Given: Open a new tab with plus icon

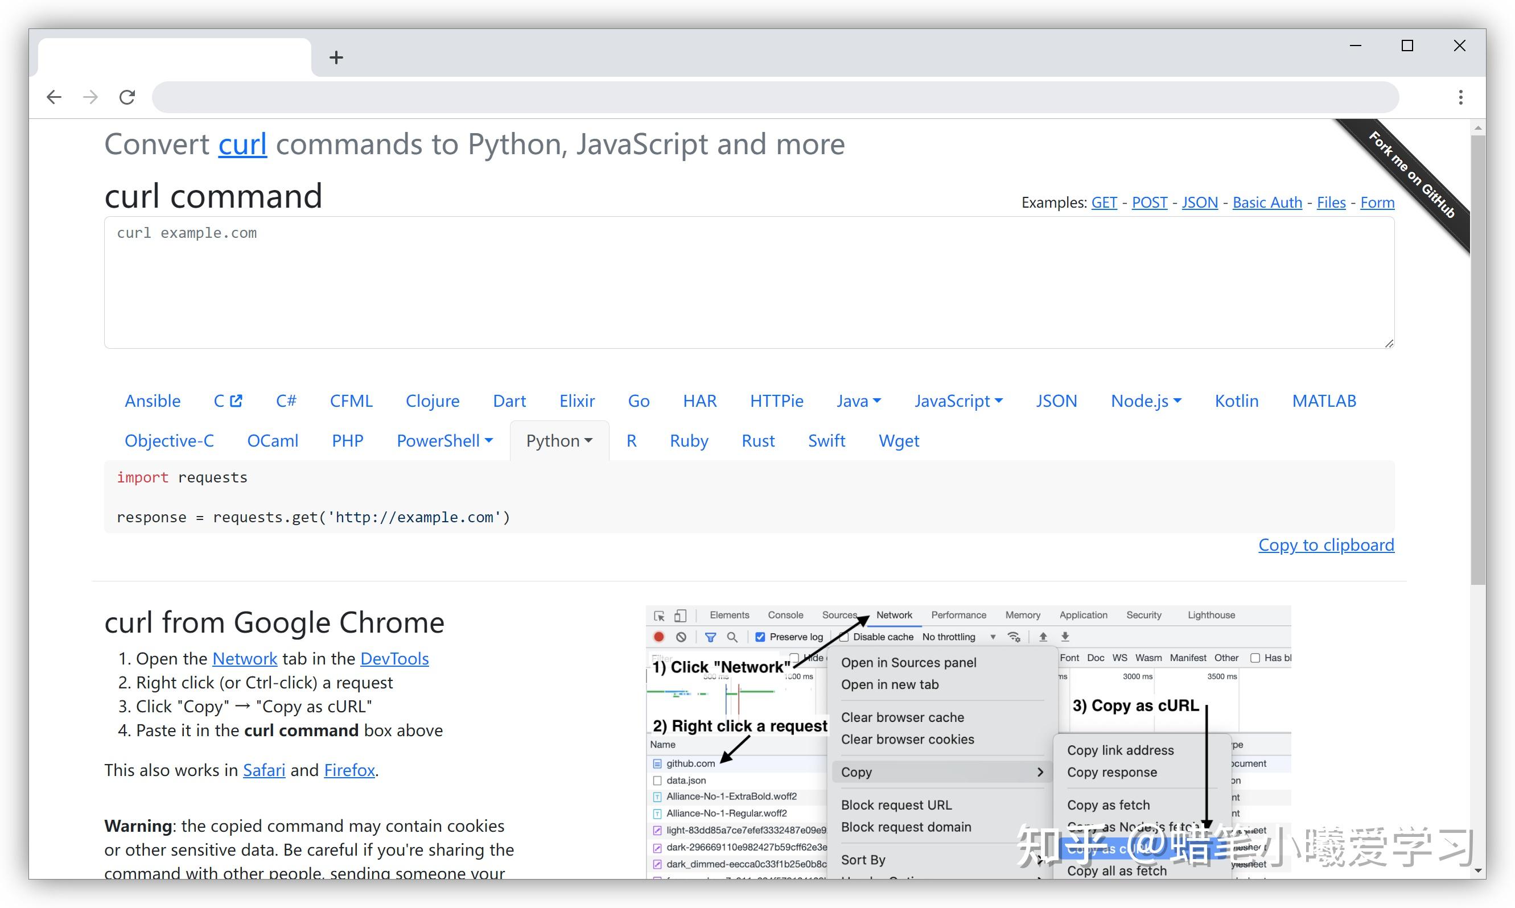Looking at the screenshot, I should tap(336, 57).
